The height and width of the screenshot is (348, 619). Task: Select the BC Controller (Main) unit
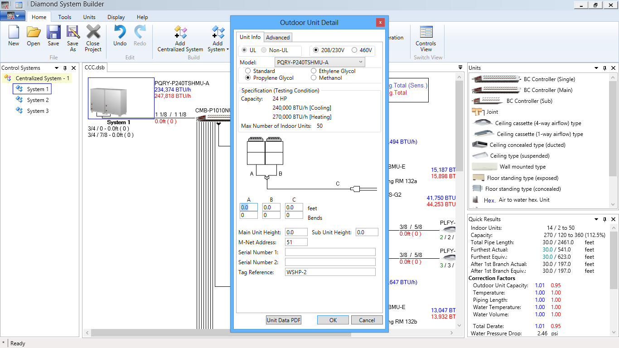[x=522, y=90]
